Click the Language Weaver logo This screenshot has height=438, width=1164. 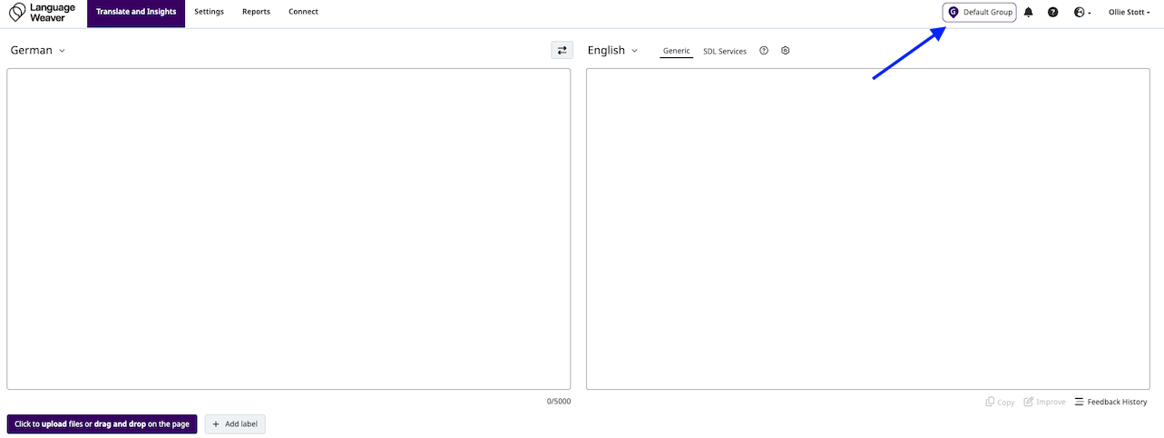click(43, 13)
